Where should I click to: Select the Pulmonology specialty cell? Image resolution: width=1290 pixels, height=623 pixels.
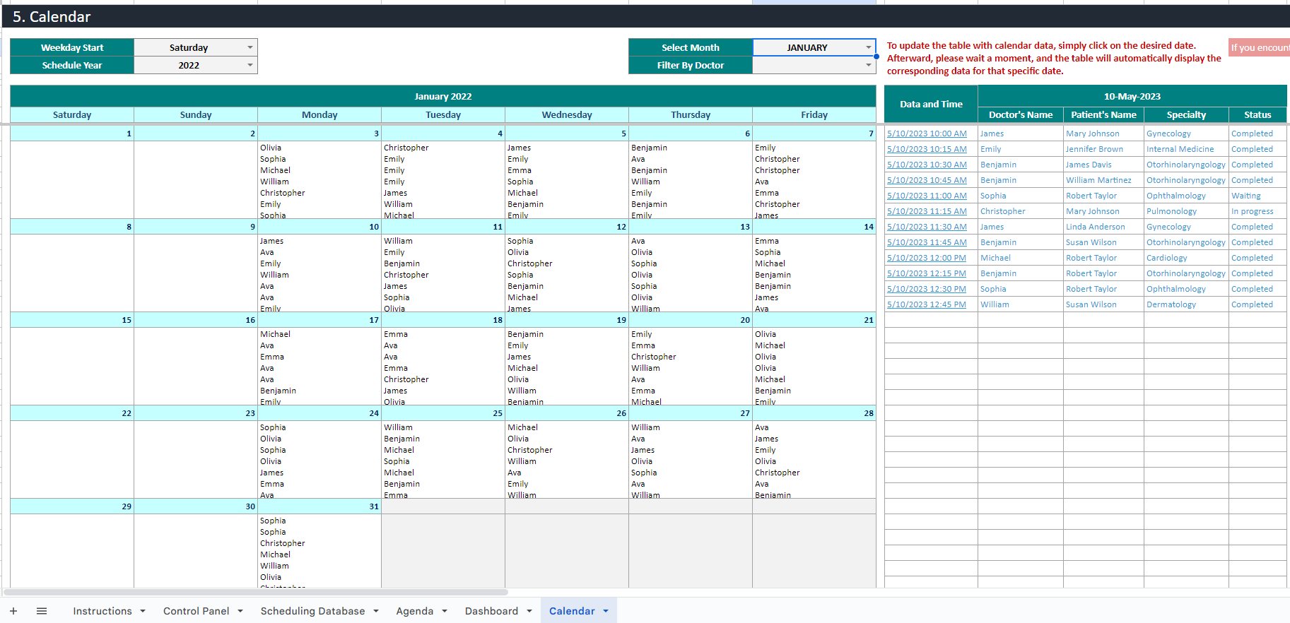(x=1186, y=211)
